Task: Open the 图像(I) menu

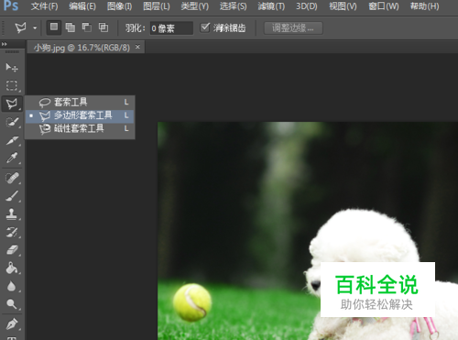Action: [x=119, y=6]
